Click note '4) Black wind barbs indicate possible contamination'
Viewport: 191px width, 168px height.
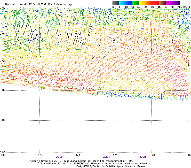pos(119,164)
